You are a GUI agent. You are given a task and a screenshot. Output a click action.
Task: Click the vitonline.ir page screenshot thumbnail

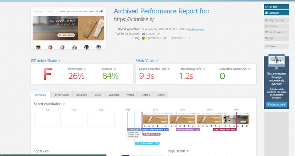[69, 29]
